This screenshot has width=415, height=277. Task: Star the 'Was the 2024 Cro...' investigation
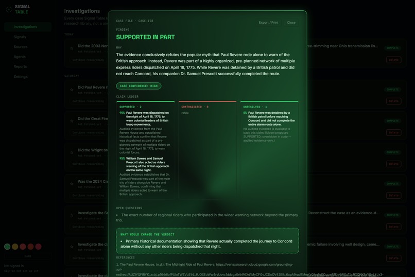[72, 184]
